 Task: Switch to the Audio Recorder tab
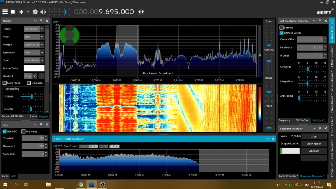(x=288, y=176)
